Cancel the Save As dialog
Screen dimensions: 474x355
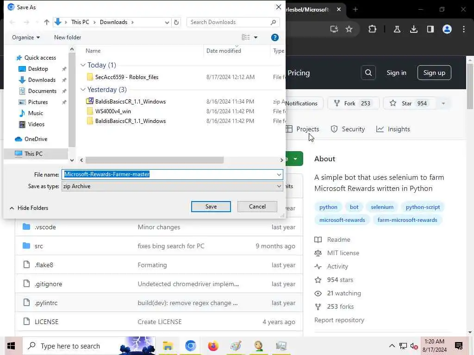click(257, 207)
